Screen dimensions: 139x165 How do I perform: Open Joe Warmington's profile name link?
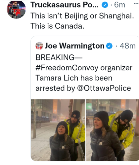pos(74,46)
